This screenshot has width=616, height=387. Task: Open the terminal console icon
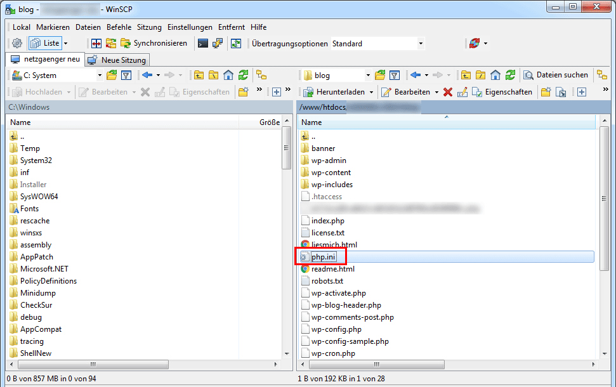[202, 43]
